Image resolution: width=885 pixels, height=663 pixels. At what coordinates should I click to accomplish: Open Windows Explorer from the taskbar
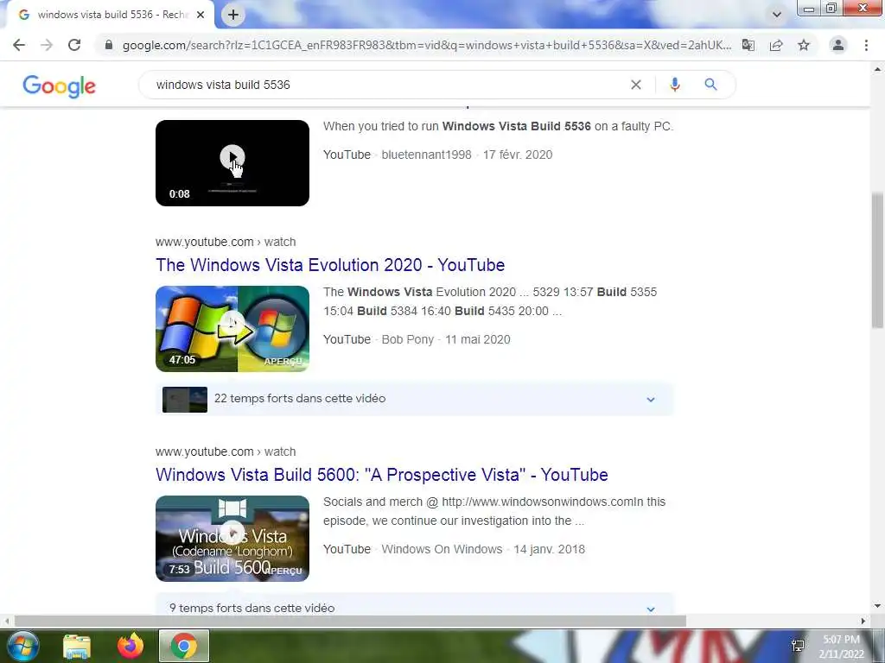(77, 646)
